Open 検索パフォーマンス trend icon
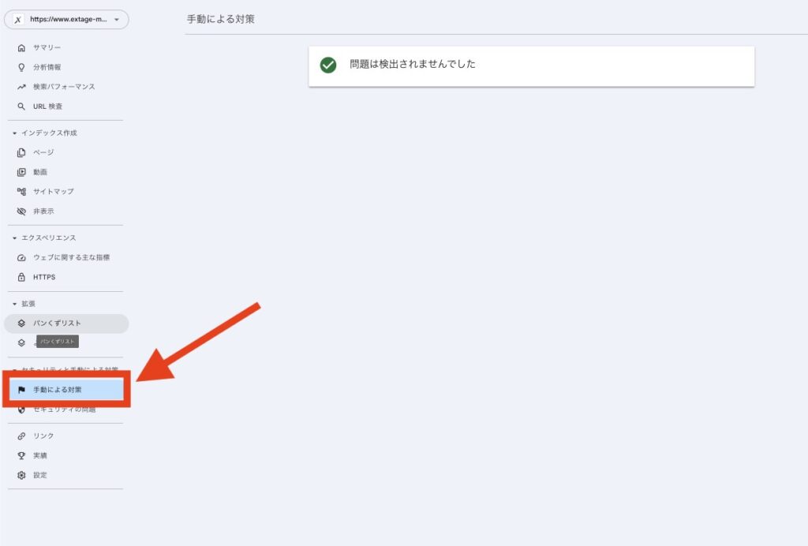 pos(21,87)
